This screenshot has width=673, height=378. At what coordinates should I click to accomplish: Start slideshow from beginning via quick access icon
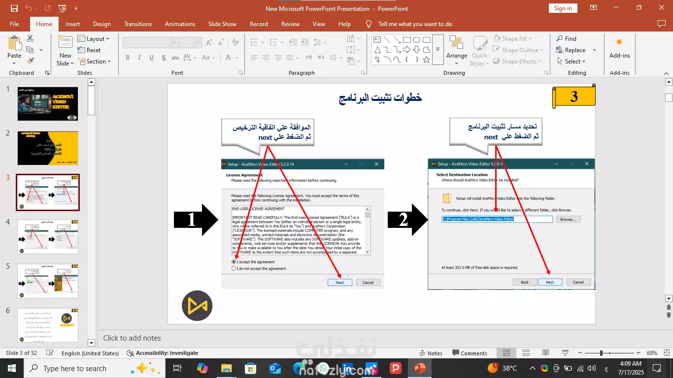click(x=62, y=8)
